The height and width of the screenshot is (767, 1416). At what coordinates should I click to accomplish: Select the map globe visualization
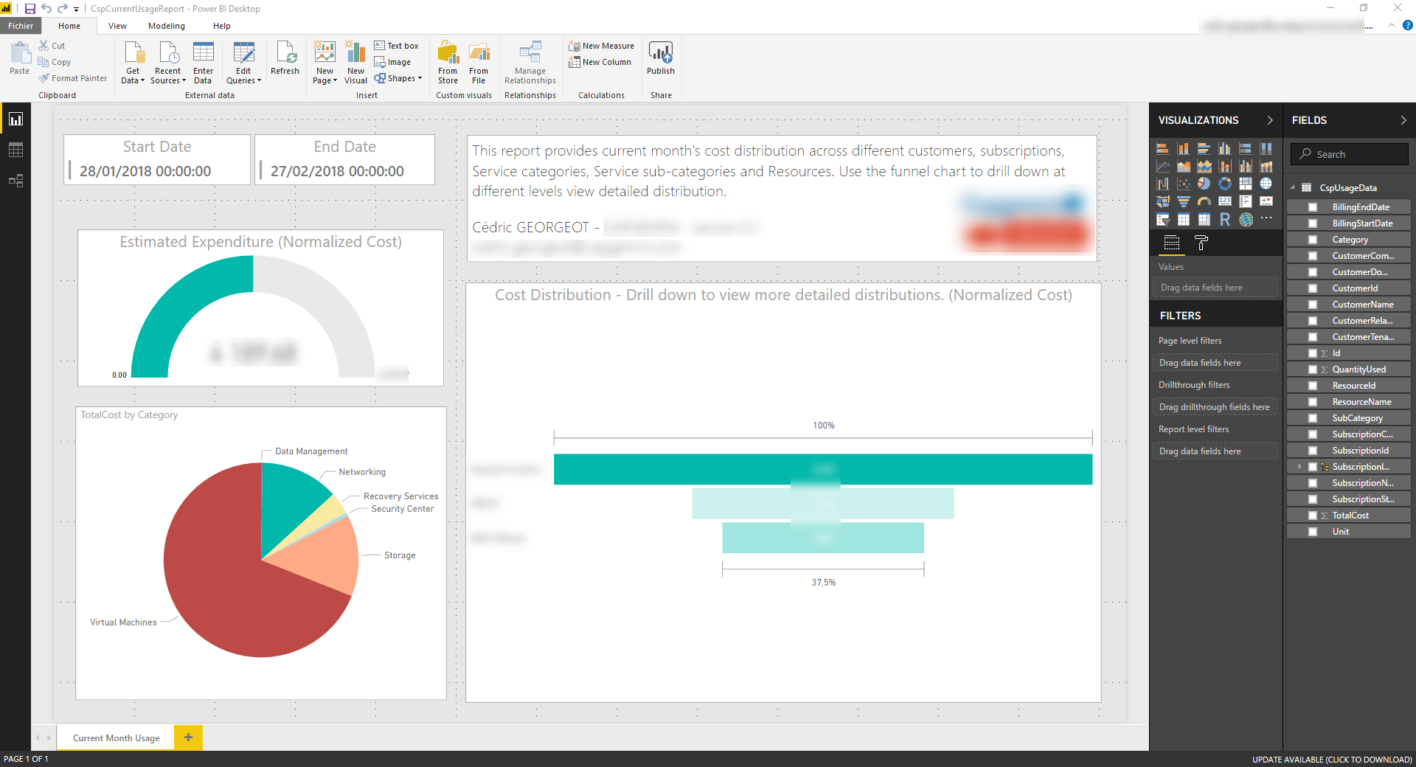[x=1266, y=184]
